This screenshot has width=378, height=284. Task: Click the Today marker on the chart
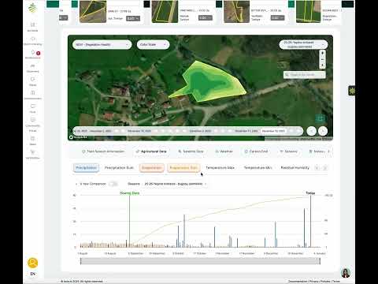tap(310, 193)
